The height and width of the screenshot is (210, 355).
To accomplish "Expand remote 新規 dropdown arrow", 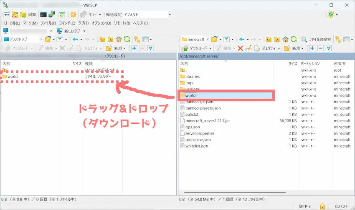I will 302,48.
